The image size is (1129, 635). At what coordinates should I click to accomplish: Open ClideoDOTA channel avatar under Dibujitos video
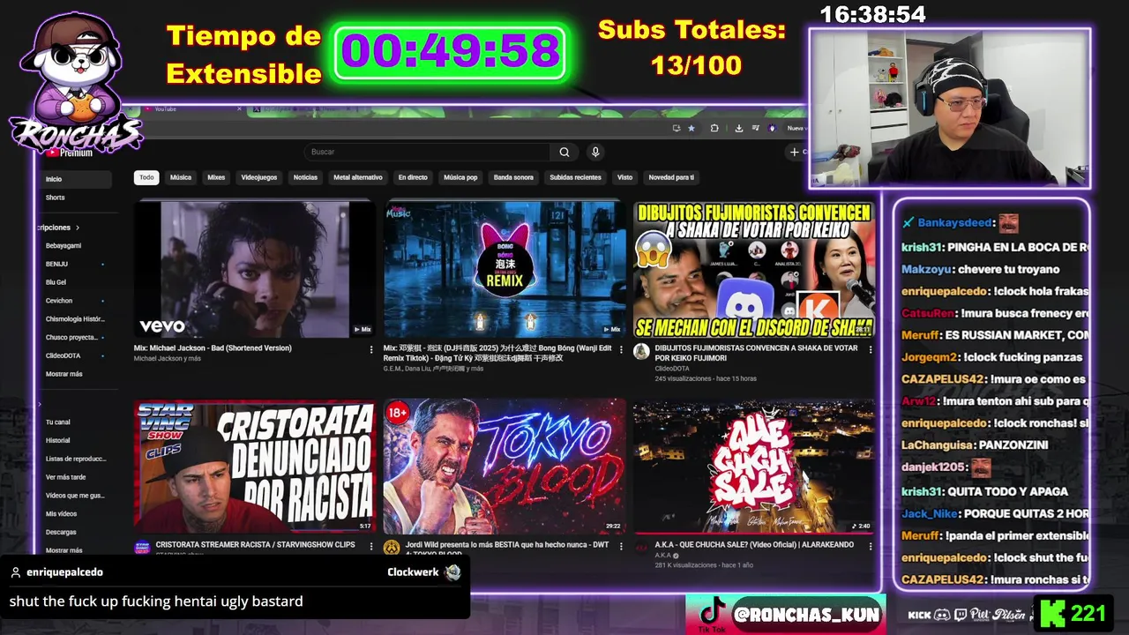click(x=642, y=352)
